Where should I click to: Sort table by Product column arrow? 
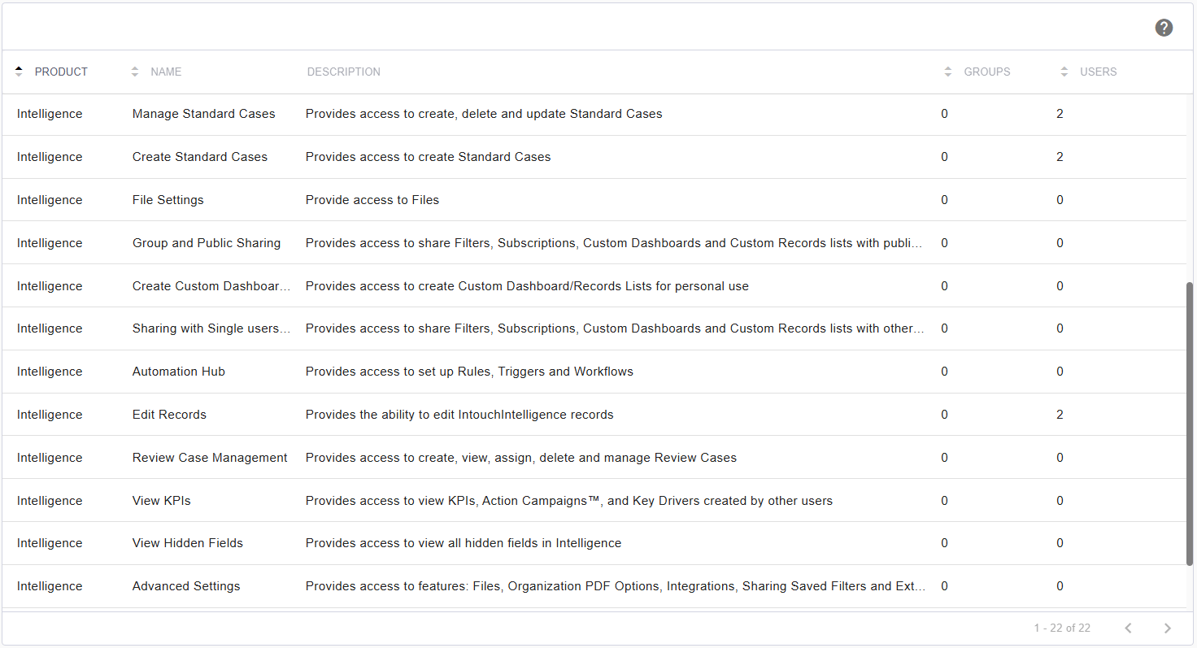[x=19, y=72]
